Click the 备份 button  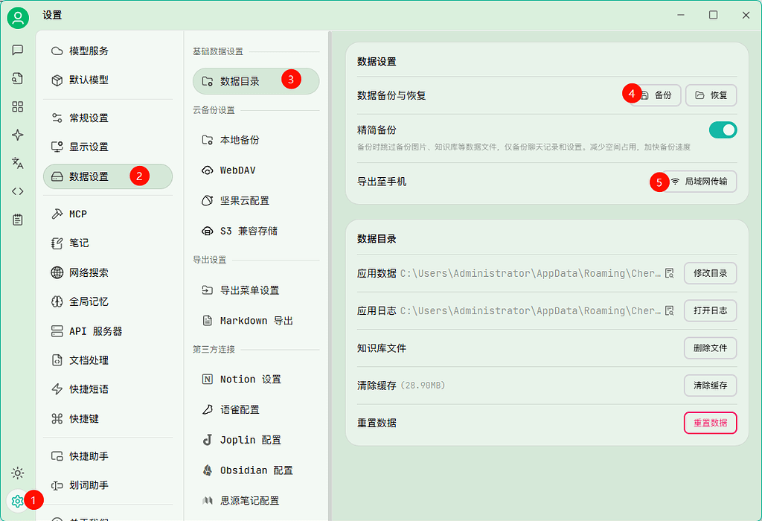point(656,95)
